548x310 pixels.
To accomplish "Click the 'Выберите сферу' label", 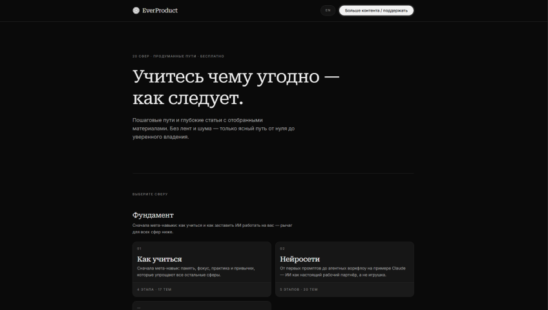I will coord(150,194).
